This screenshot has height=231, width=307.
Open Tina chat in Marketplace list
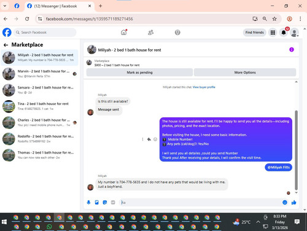click(x=40, y=106)
